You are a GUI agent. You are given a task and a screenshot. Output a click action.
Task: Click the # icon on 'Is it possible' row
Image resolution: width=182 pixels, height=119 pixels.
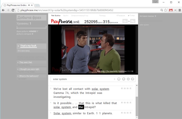(130, 102)
